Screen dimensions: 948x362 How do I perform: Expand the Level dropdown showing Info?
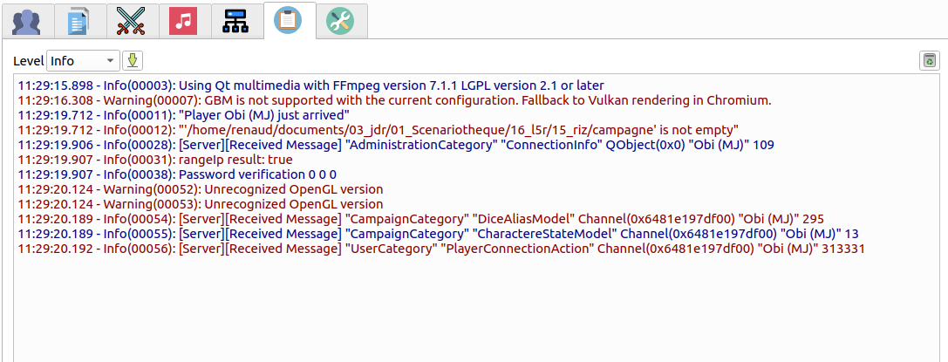click(83, 60)
